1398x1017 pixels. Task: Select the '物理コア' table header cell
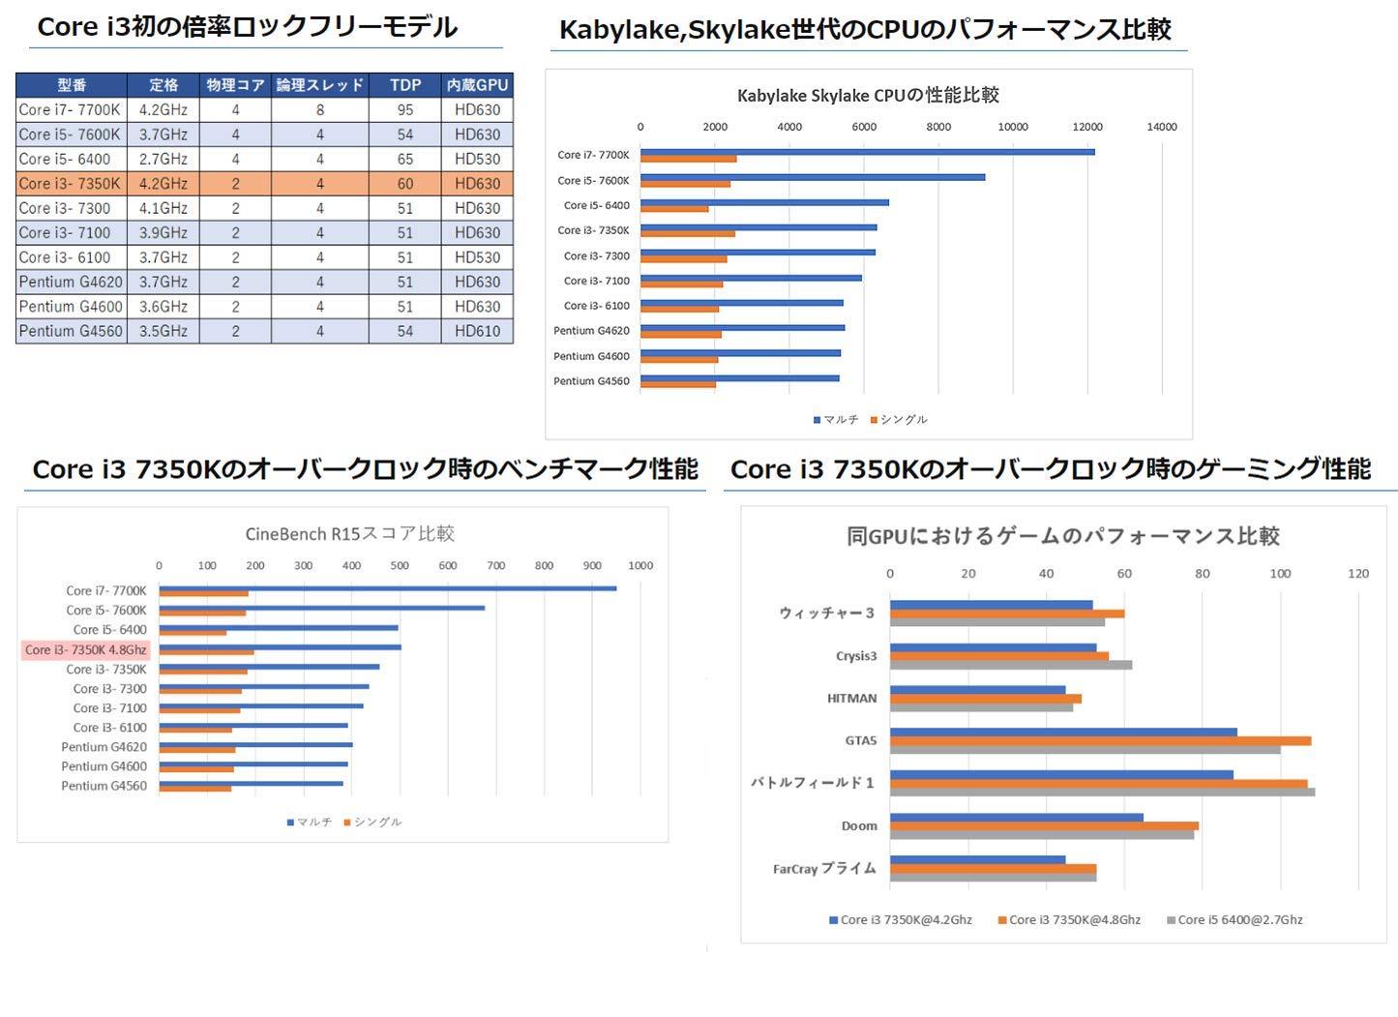click(x=235, y=85)
